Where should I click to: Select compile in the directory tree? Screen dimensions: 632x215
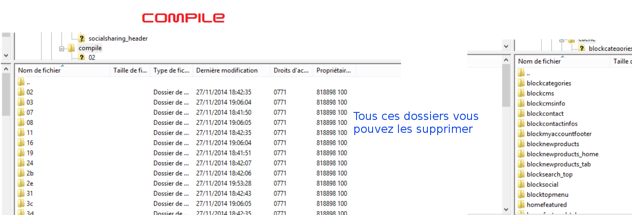[x=90, y=48]
